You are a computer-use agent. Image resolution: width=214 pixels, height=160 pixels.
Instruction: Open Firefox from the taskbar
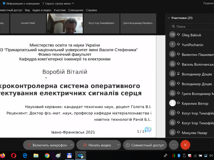(x=2, y=155)
